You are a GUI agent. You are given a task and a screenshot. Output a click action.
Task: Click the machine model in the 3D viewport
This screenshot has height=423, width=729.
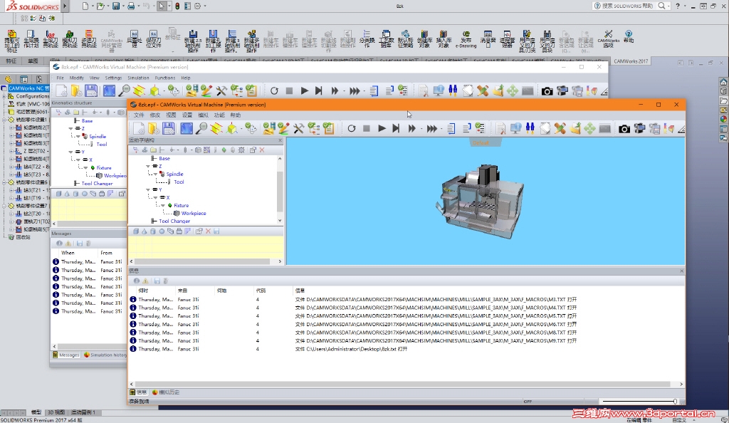click(x=480, y=202)
